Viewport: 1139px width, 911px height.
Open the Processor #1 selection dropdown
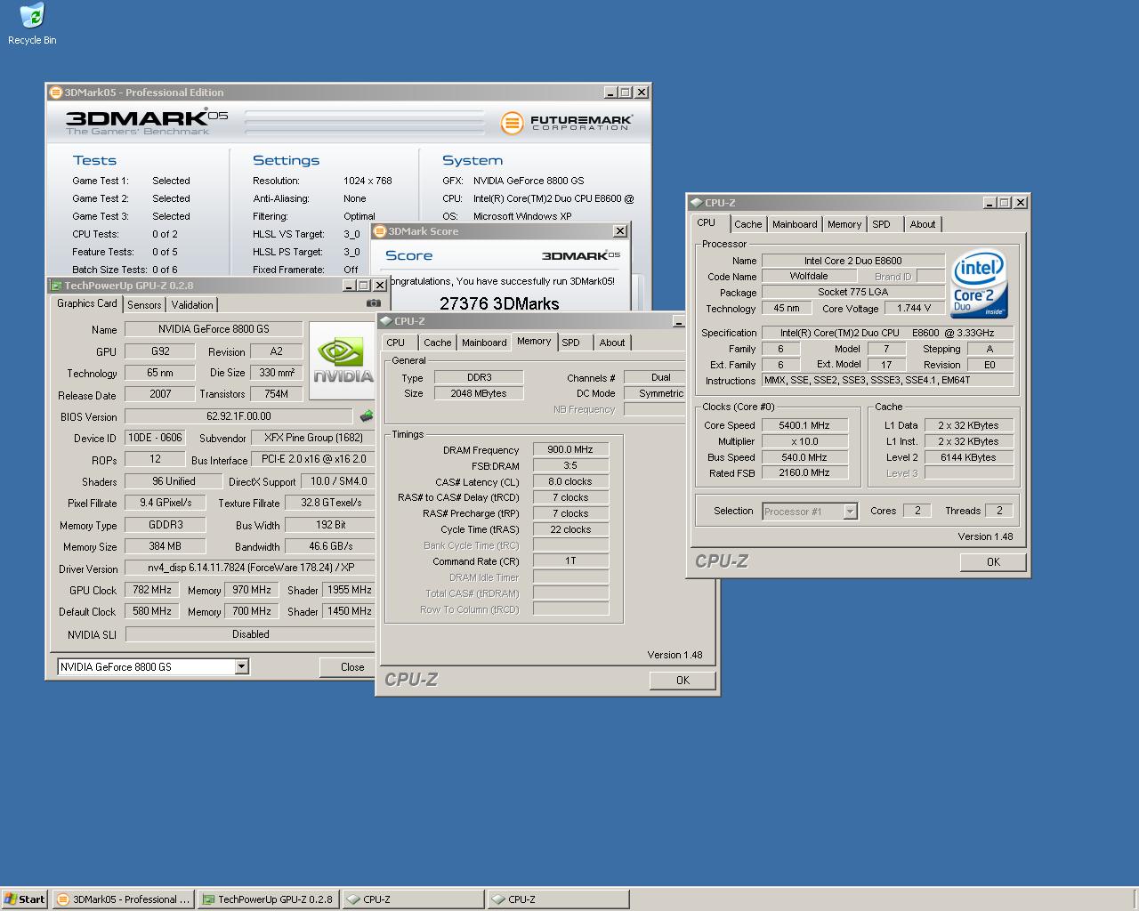(850, 511)
